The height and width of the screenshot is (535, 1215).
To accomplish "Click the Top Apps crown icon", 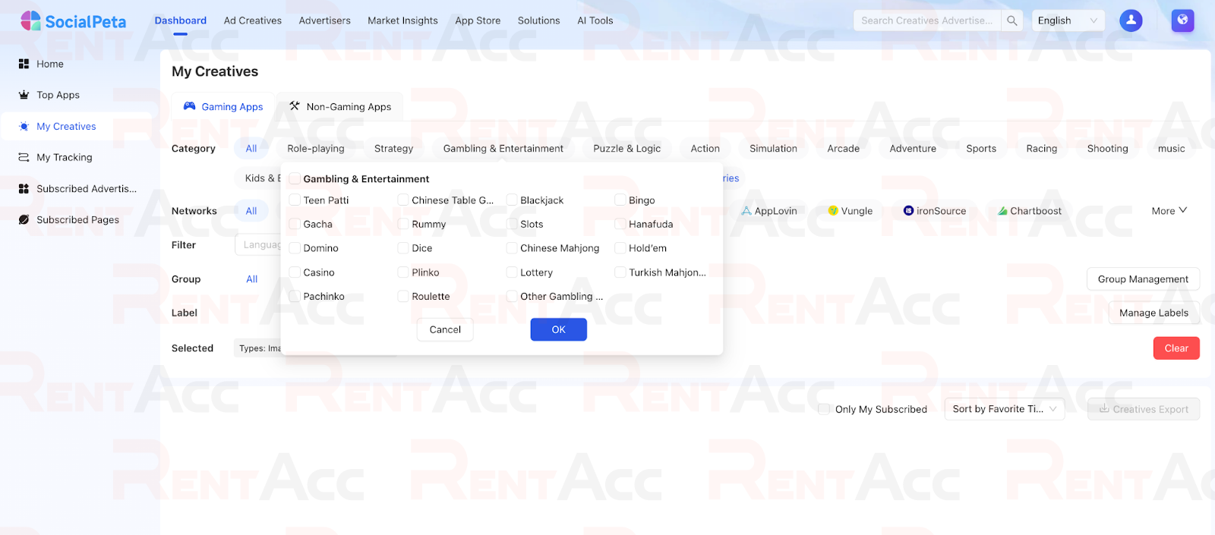I will coord(24,95).
